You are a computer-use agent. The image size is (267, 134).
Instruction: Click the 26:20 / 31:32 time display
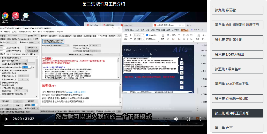tap(23, 119)
